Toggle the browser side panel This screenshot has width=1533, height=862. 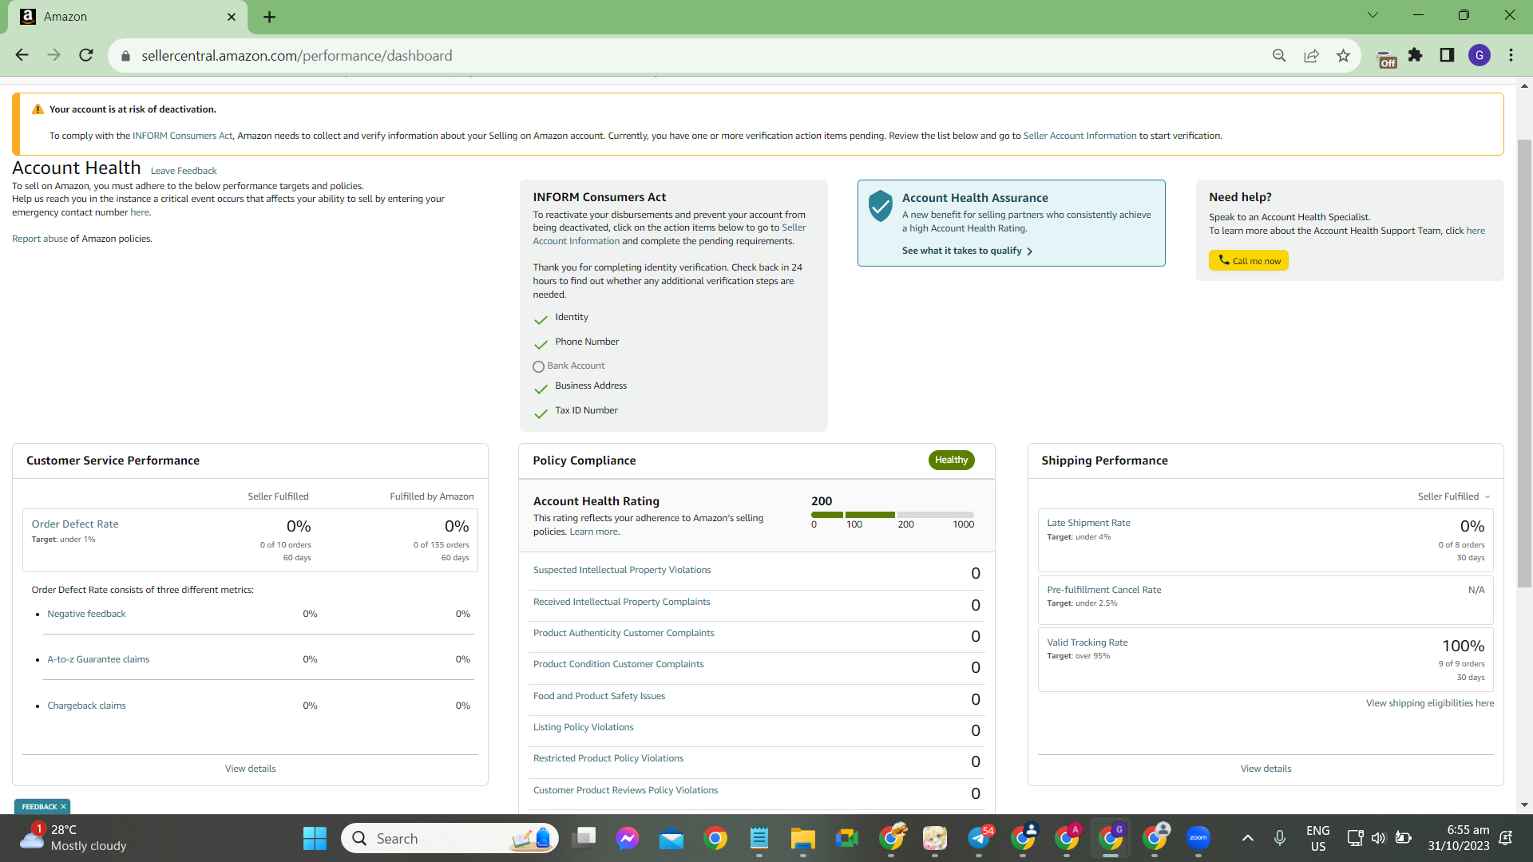click(x=1447, y=55)
